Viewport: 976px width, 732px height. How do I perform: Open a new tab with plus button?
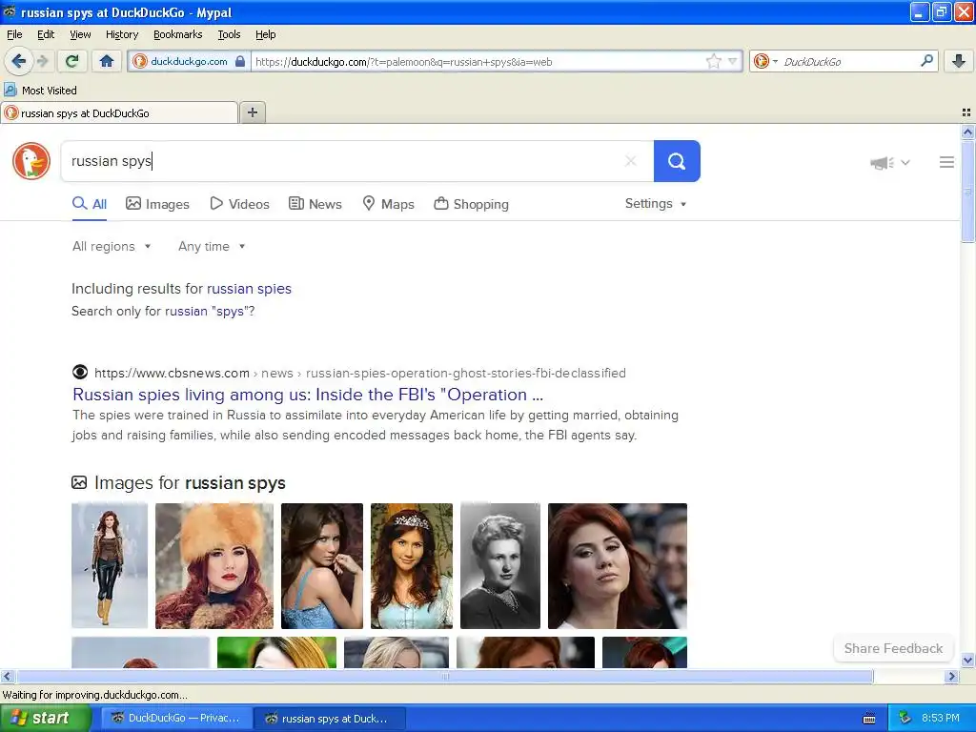coord(252,112)
